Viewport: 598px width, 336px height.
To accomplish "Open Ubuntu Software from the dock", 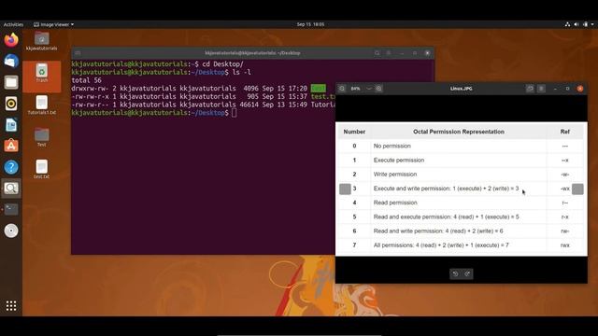I will (x=11, y=146).
